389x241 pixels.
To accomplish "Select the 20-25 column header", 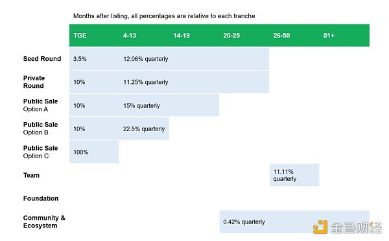I will pos(231,36).
